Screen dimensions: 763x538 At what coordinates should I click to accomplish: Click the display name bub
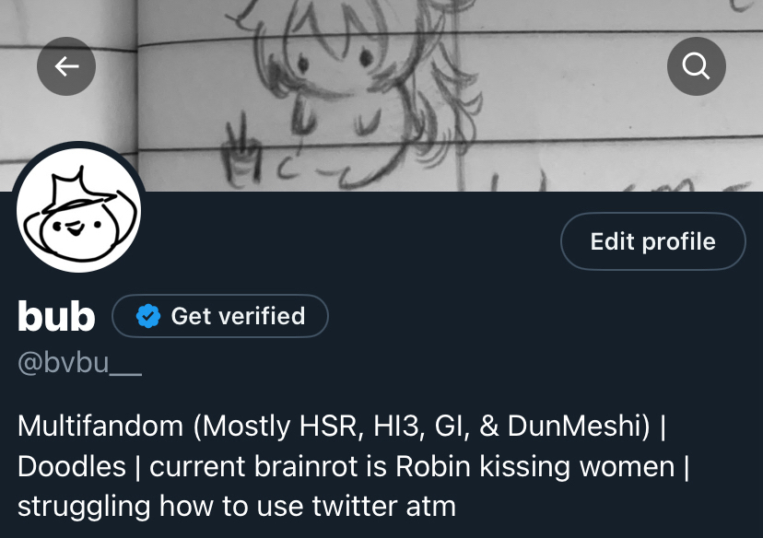click(56, 316)
